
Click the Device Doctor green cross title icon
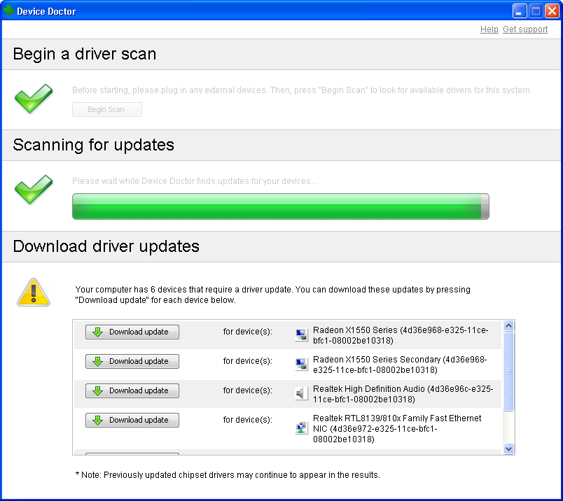pos(9,10)
